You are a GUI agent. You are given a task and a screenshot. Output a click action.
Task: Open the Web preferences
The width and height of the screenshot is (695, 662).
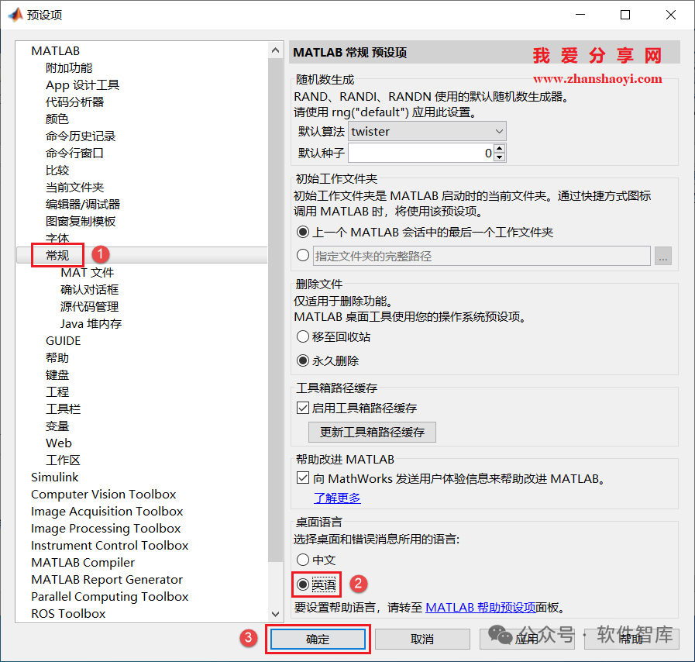click(59, 443)
